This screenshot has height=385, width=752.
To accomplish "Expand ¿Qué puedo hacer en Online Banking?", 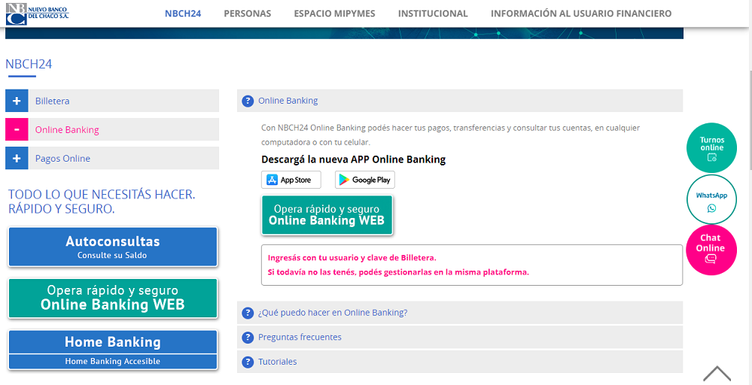I will click(460, 313).
